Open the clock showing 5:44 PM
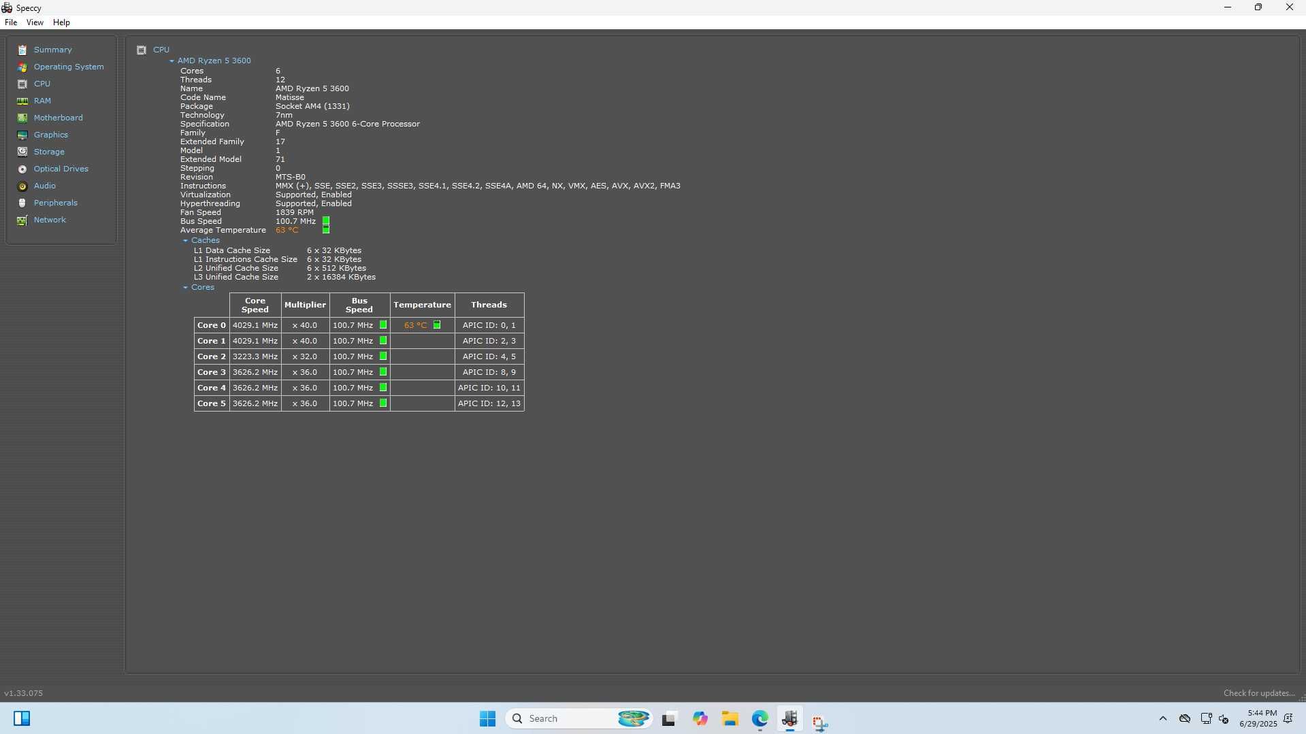The image size is (1306, 734). pos(1258,718)
